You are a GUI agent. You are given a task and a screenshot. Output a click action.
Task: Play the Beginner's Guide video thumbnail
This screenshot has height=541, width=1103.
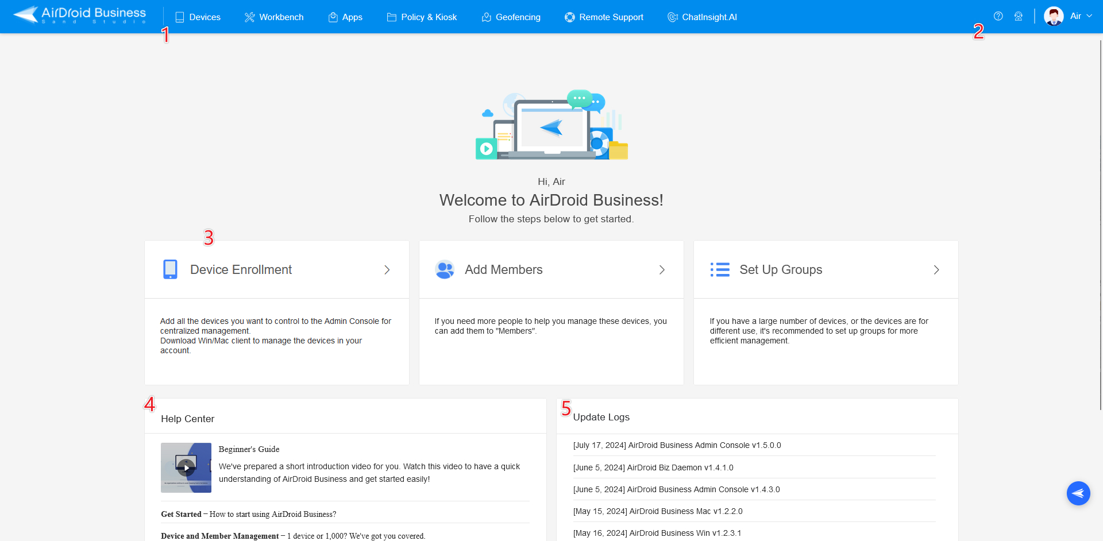pyautogui.click(x=186, y=467)
